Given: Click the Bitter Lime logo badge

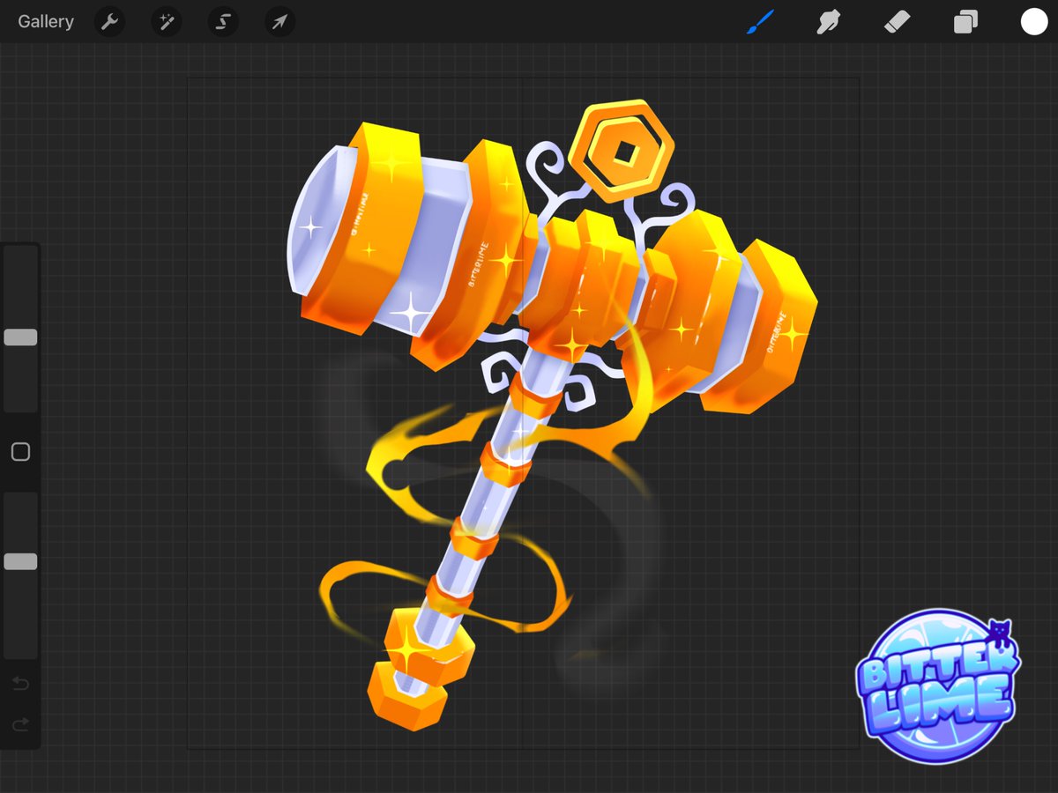Looking at the screenshot, I should (x=938, y=686).
